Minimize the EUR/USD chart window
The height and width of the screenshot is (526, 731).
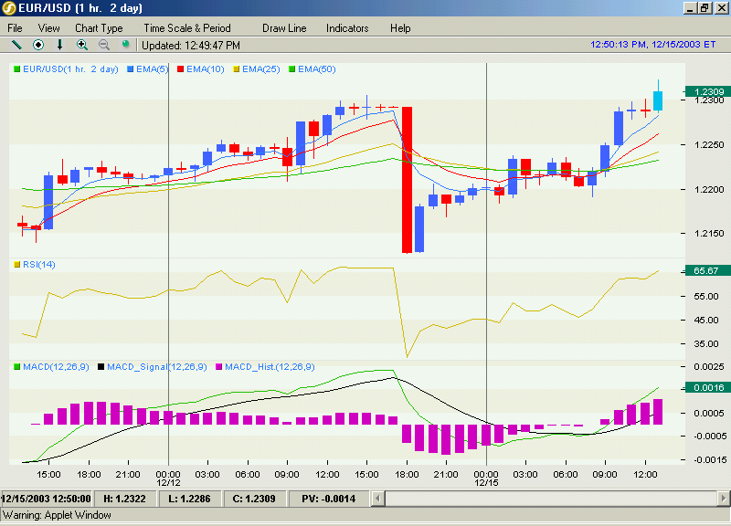691,8
